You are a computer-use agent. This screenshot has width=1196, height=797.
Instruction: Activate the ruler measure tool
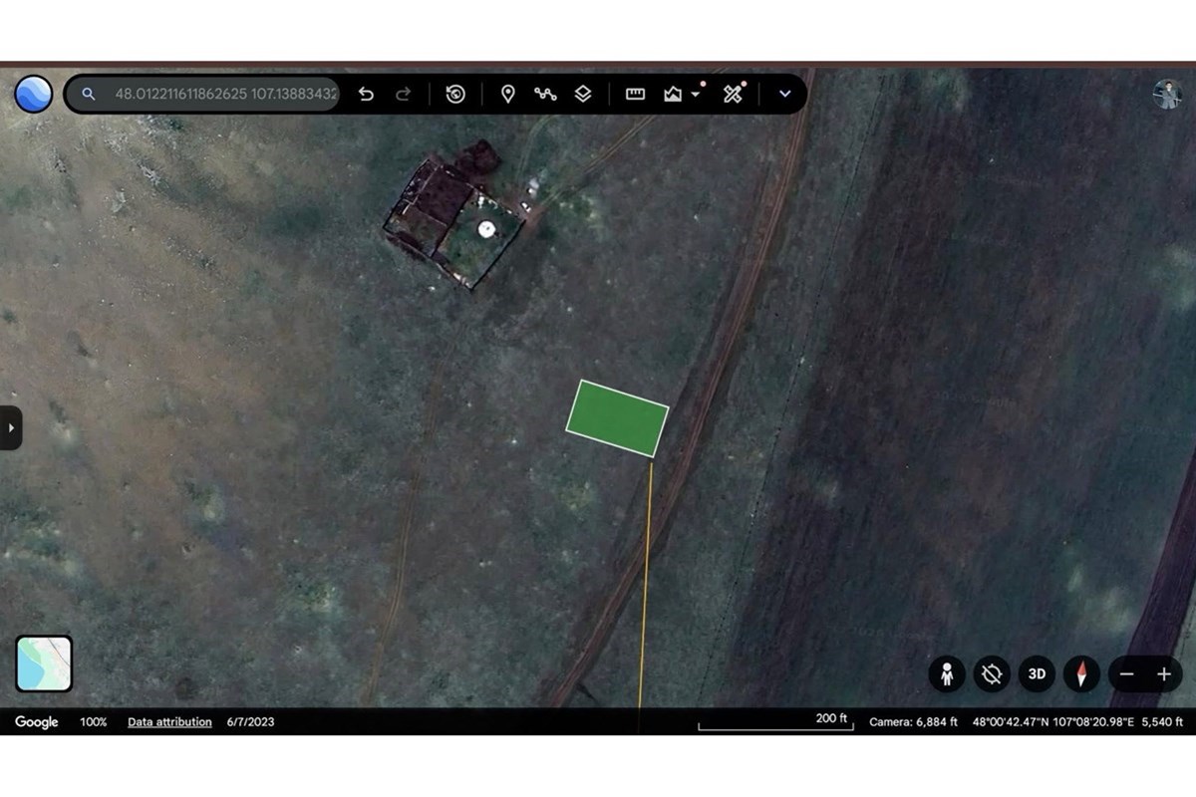point(635,94)
